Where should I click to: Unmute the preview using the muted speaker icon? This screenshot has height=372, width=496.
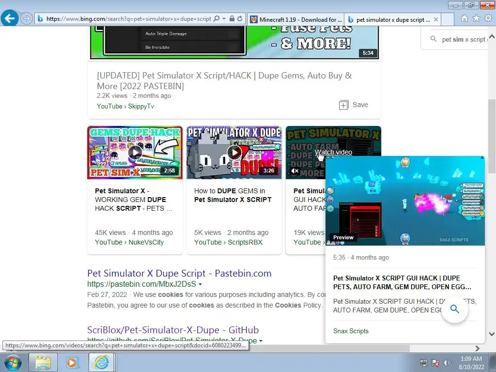[294, 171]
